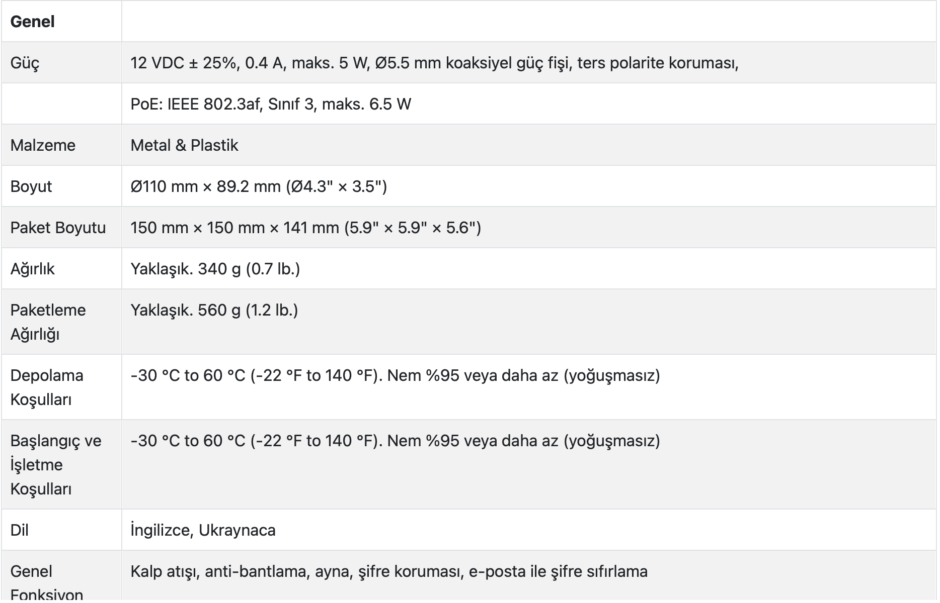Click the 150 mm package size value
The height and width of the screenshot is (603, 940).
pyautogui.click(x=305, y=228)
